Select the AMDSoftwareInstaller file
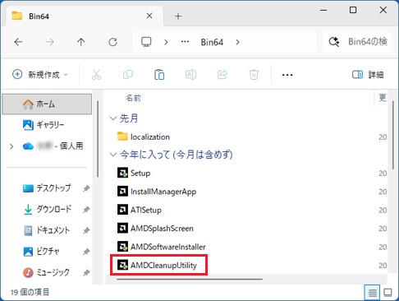Viewport: 399px width, 301px height. click(x=162, y=247)
